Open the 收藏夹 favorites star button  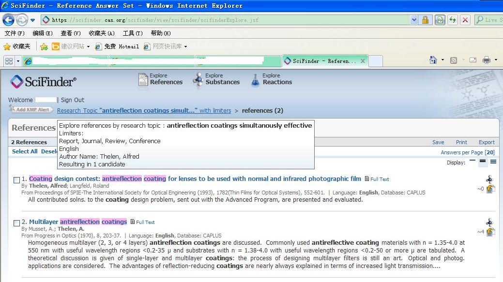point(16,46)
